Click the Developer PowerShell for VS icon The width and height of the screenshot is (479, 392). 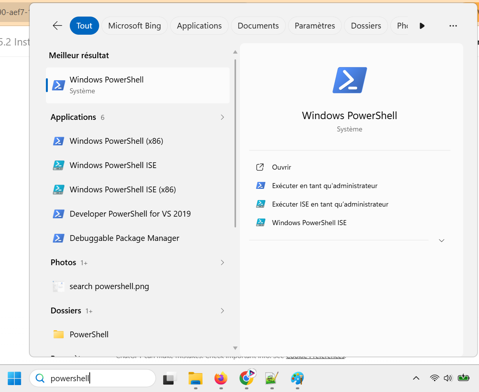point(59,214)
